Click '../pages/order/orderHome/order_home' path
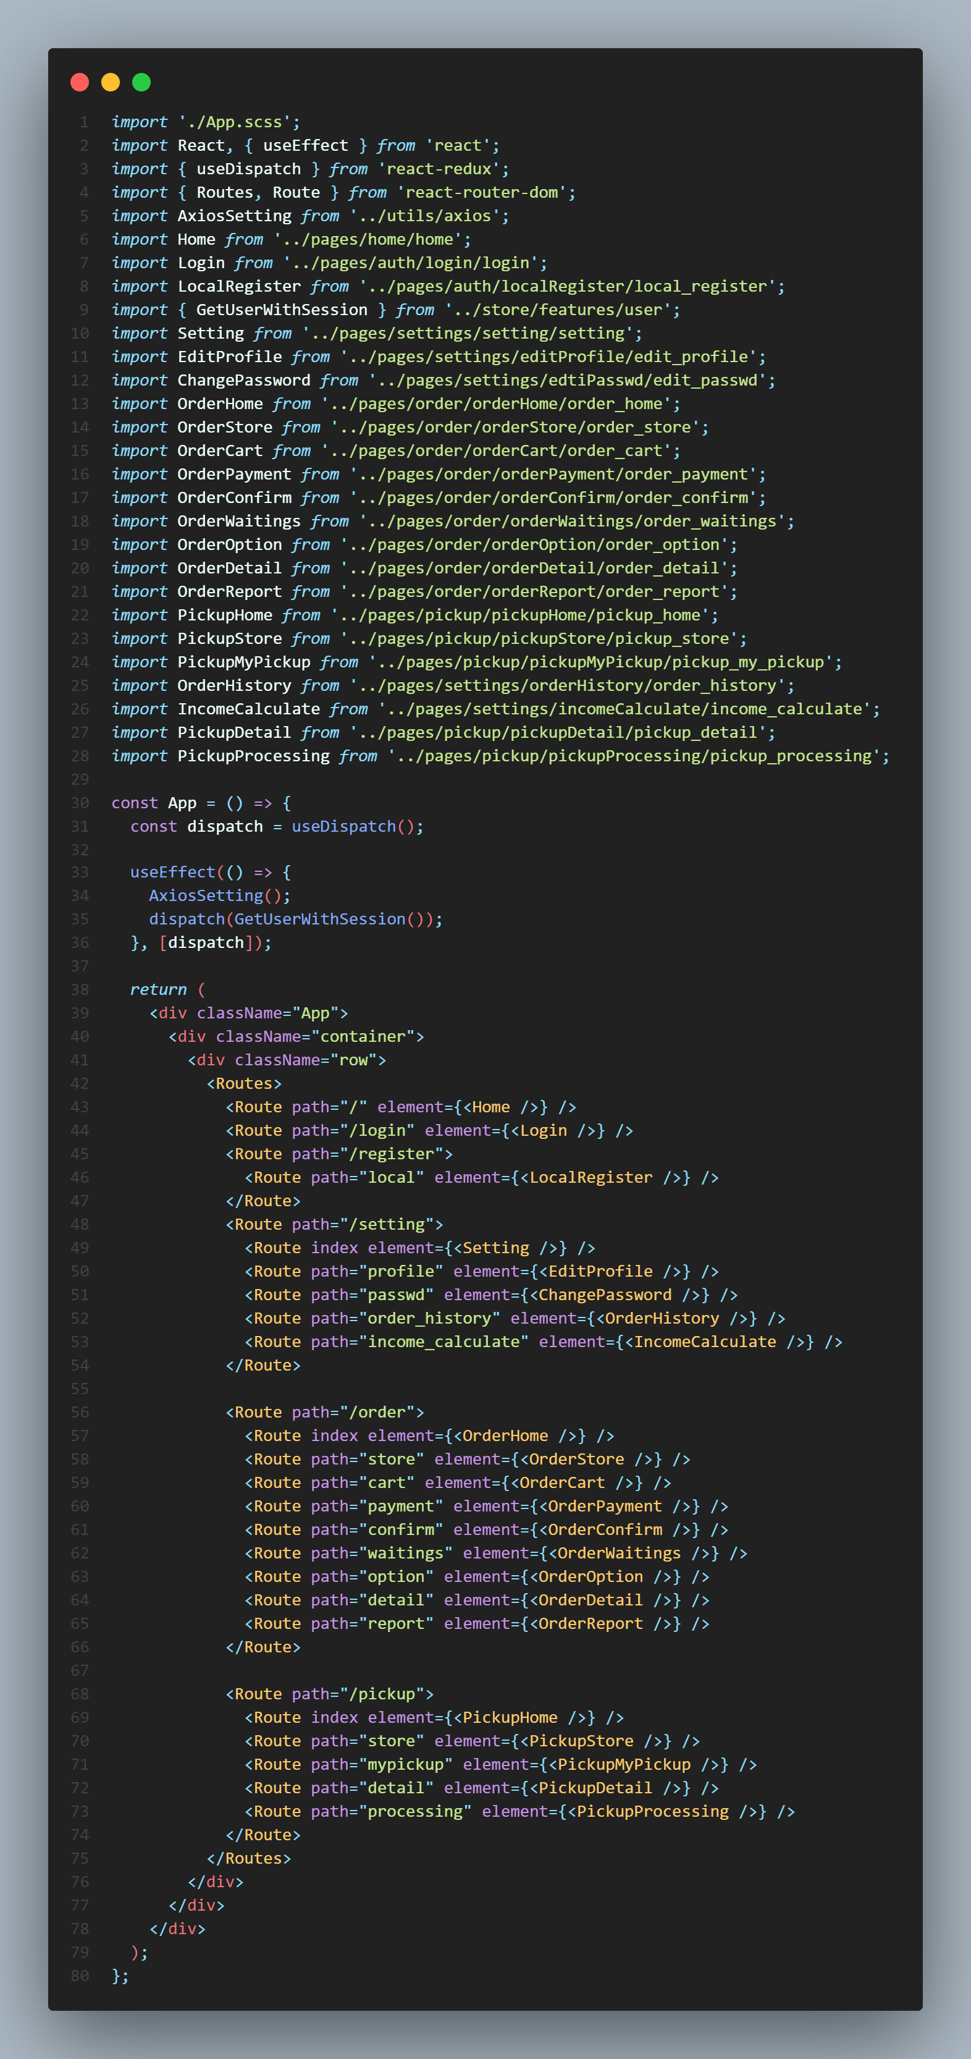This screenshot has width=971, height=2059. point(496,404)
